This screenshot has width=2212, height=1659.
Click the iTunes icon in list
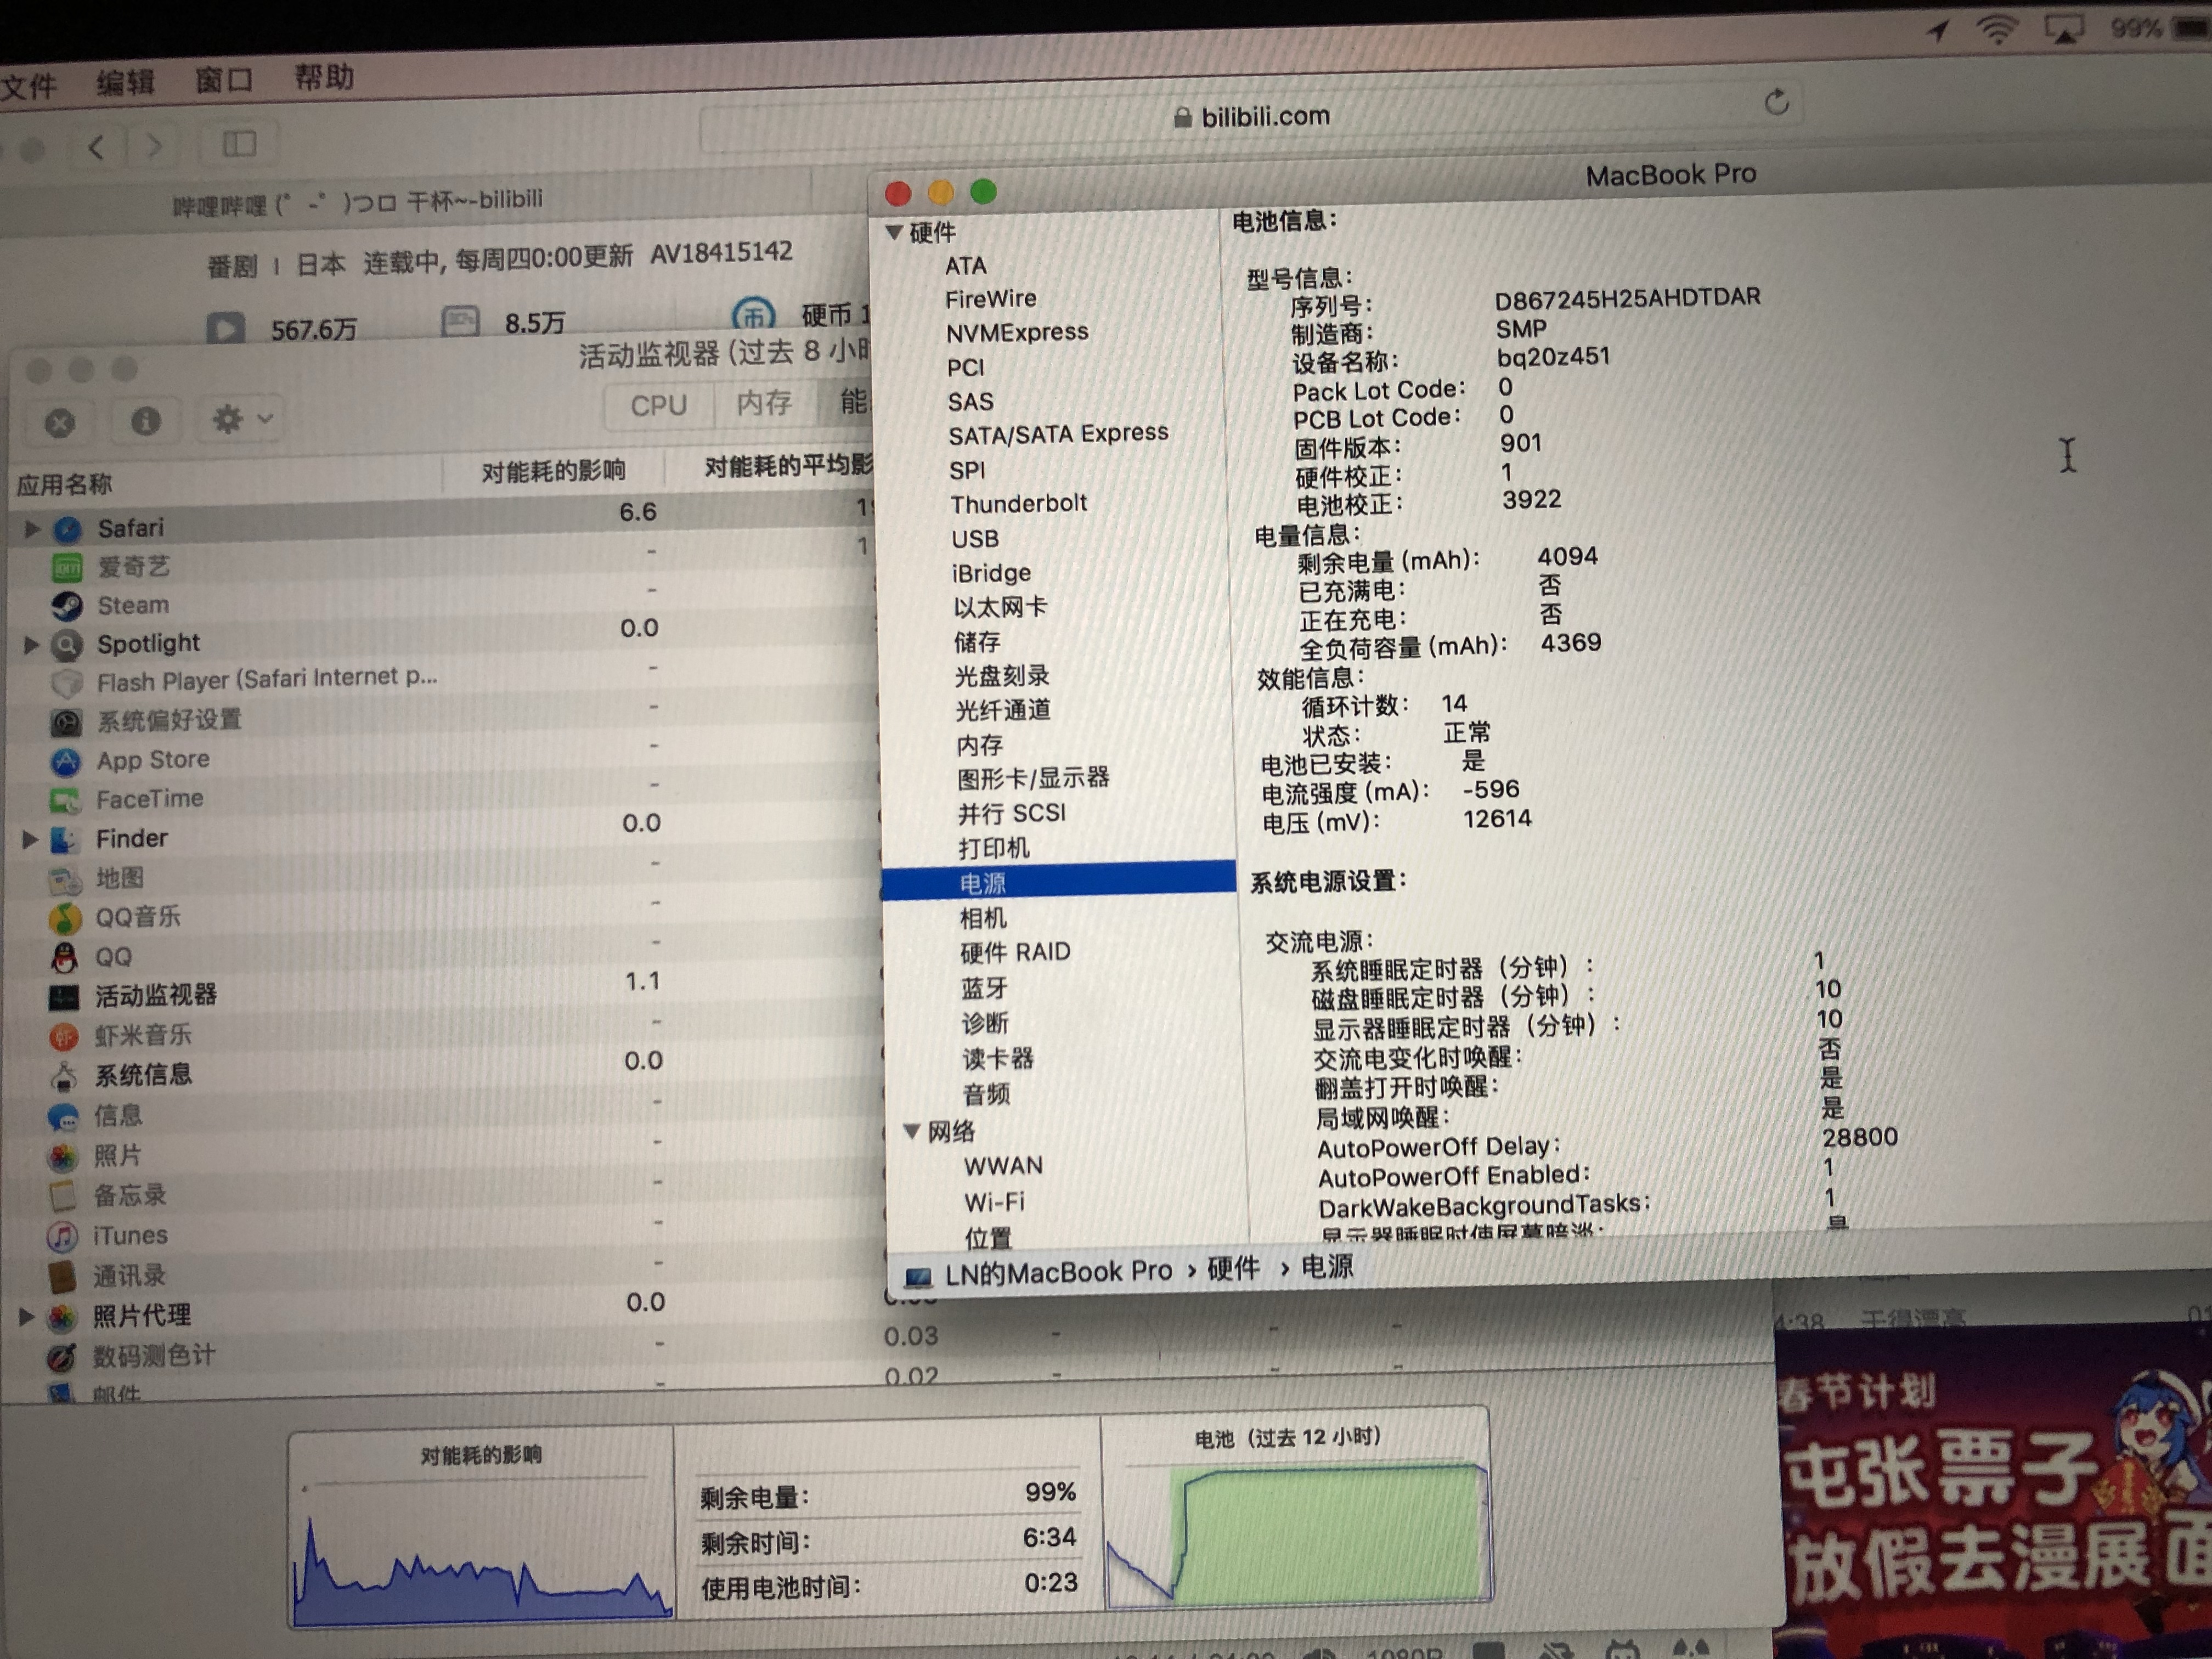(62, 1237)
